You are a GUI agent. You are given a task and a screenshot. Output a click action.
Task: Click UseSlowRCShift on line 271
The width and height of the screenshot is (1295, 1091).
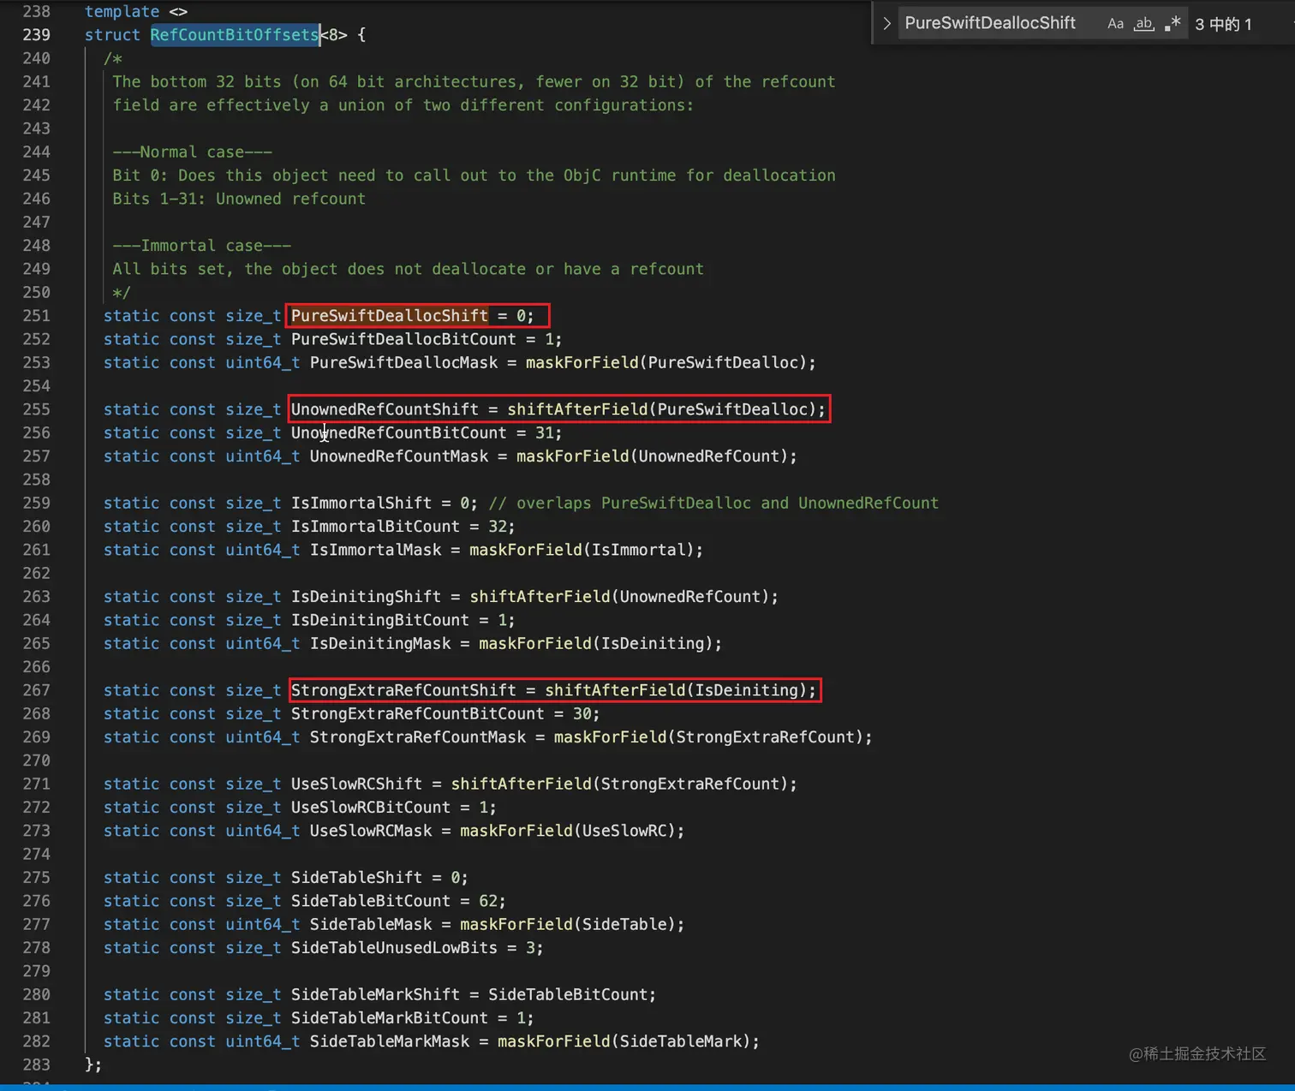click(x=356, y=784)
